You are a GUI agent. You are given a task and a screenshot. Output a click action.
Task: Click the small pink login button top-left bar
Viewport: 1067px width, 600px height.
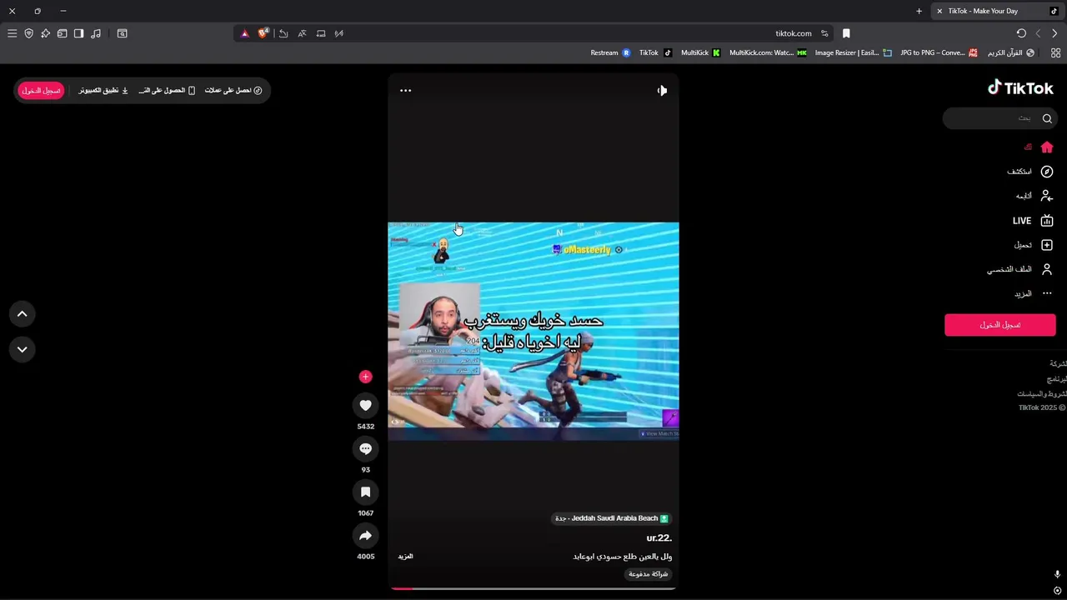click(x=41, y=90)
